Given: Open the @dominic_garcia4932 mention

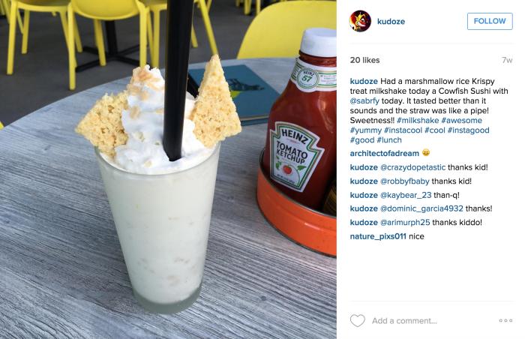Looking at the screenshot, I should click(x=421, y=208).
